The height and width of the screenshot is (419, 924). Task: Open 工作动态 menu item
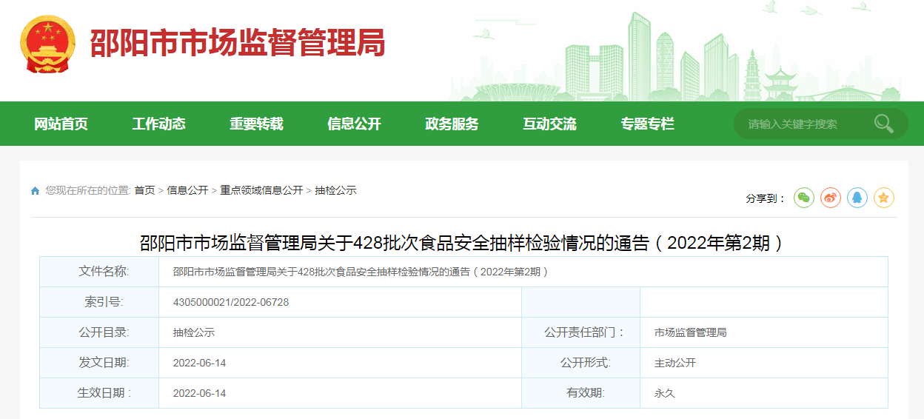[x=158, y=124]
